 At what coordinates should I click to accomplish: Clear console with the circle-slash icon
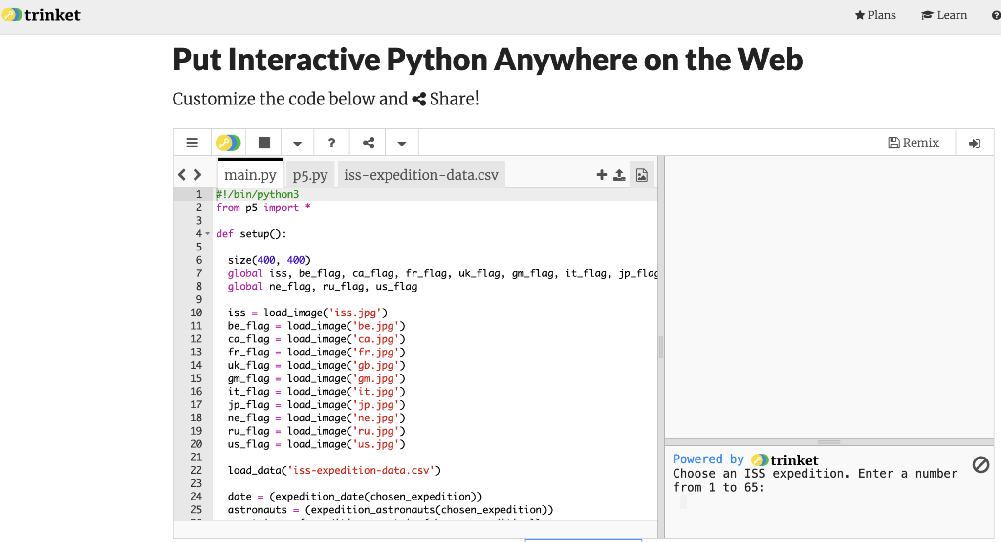(x=980, y=465)
